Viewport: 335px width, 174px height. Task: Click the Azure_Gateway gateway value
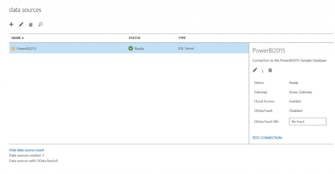[x=300, y=92]
